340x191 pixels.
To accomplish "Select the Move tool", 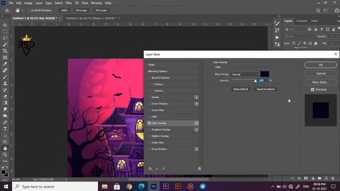I will pyautogui.click(x=5, y=25).
